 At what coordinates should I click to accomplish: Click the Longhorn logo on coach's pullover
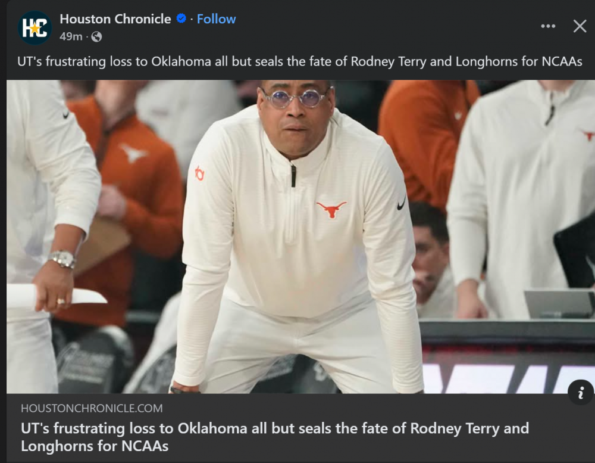(331, 209)
